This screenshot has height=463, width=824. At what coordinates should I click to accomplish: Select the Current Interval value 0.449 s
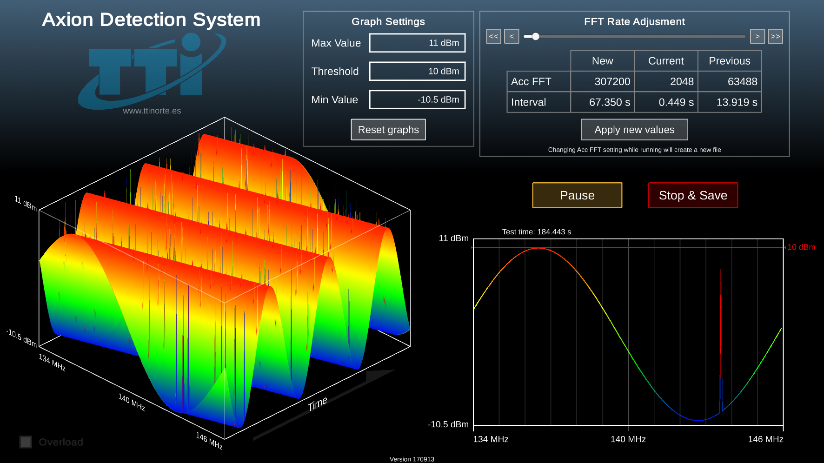click(666, 102)
